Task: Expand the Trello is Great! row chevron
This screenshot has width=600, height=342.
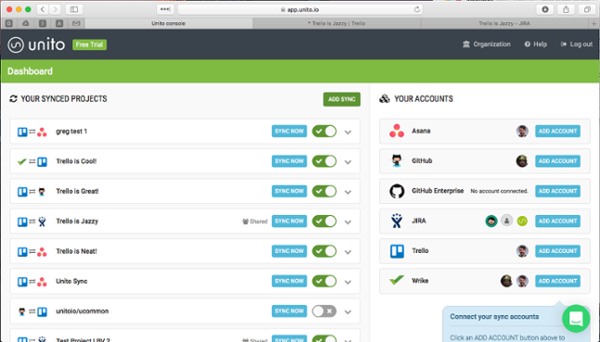Action: (x=348, y=192)
